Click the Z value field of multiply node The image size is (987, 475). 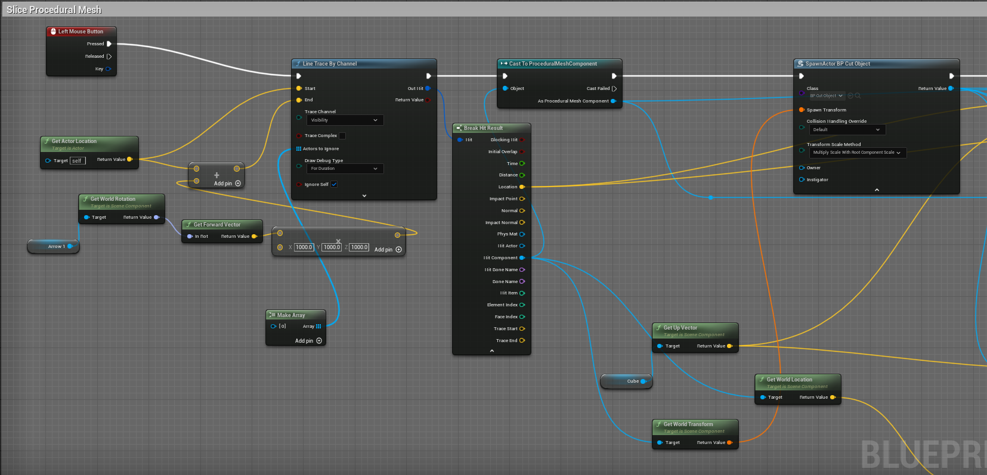pyautogui.click(x=359, y=247)
